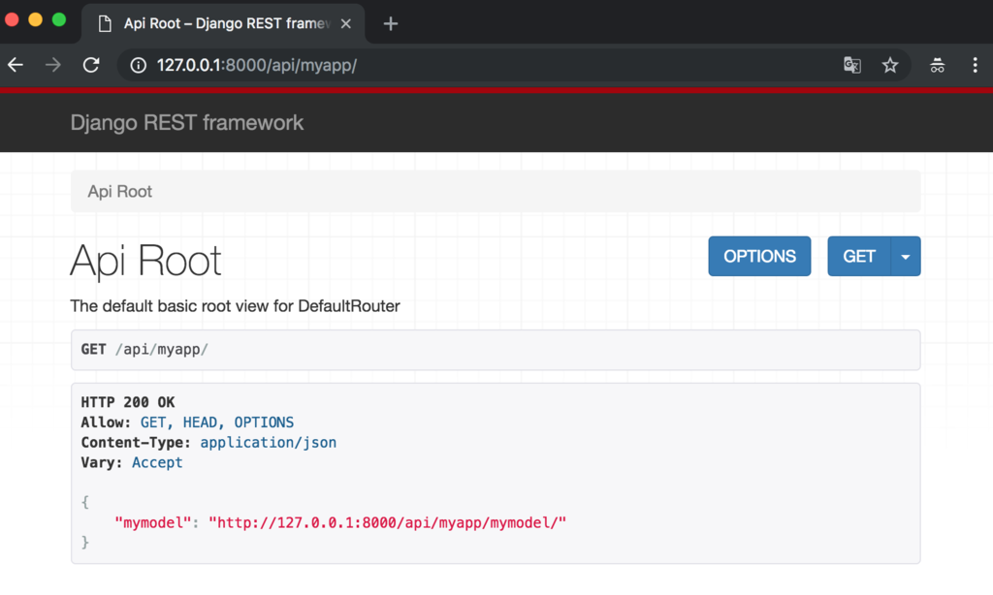Click the 'Vary: Accept' header line
Image resolution: width=993 pixels, height=595 pixels.
coord(132,462)
